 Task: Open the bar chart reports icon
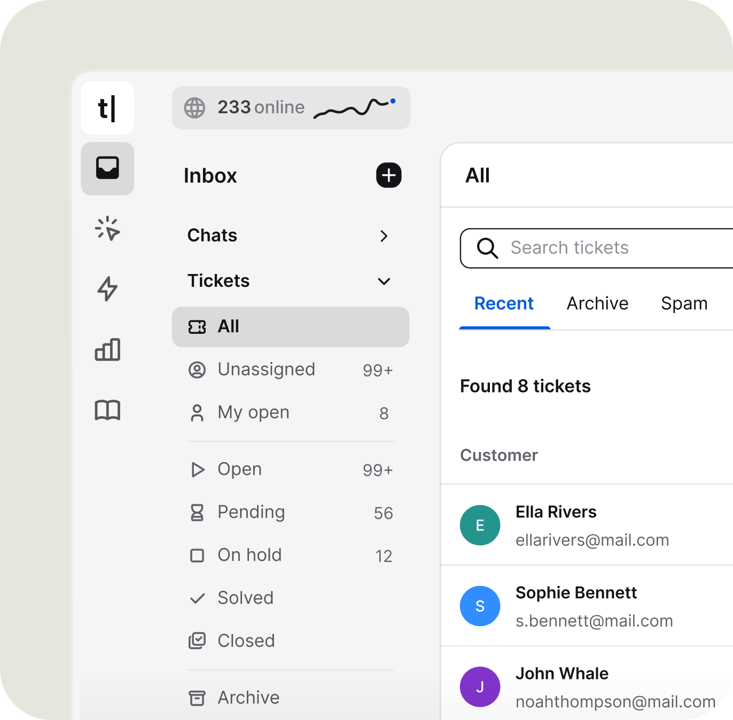(x=107, y=349)
